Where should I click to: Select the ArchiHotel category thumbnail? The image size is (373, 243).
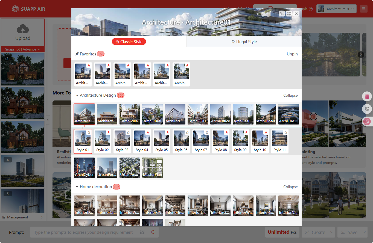pos(266,114)
